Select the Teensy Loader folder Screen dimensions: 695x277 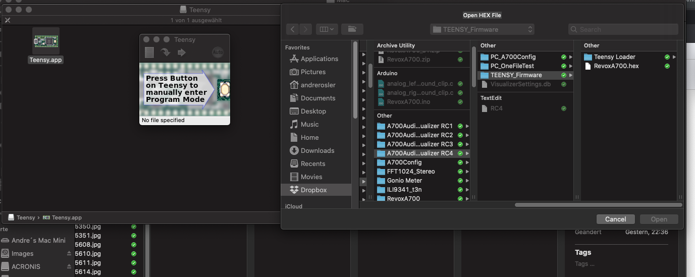[628, 57]
